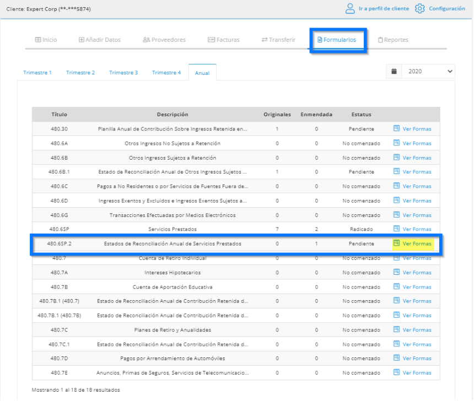Screen dimensions: 475x401
Task: Click form icon in the 480.7B.1 (480.7) row
Action: tap(398, 300)
